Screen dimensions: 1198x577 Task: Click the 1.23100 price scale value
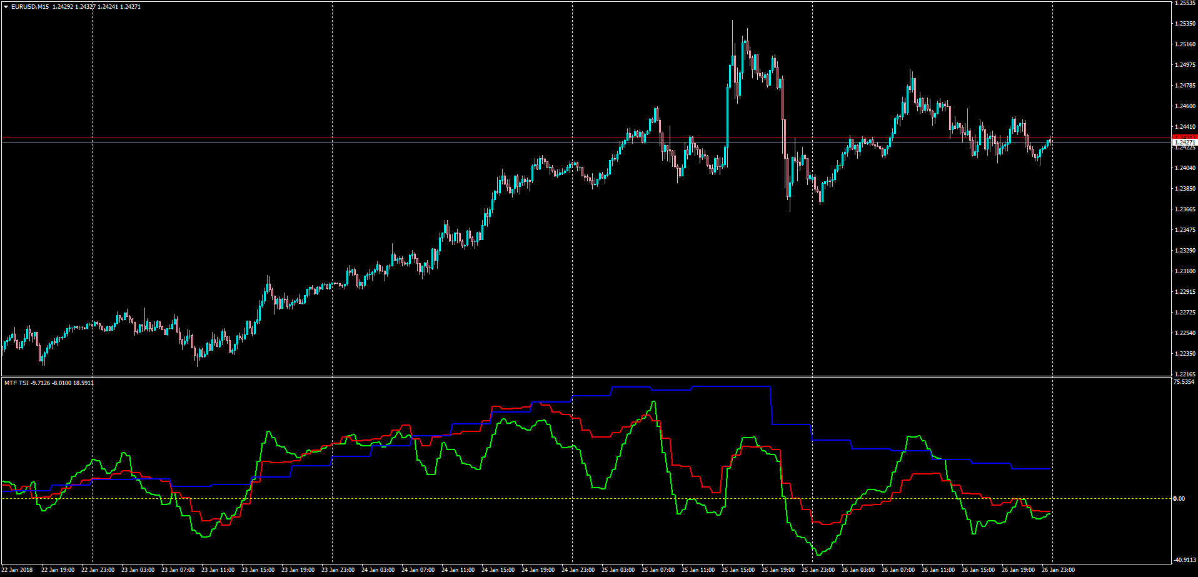pos(1185,271)
